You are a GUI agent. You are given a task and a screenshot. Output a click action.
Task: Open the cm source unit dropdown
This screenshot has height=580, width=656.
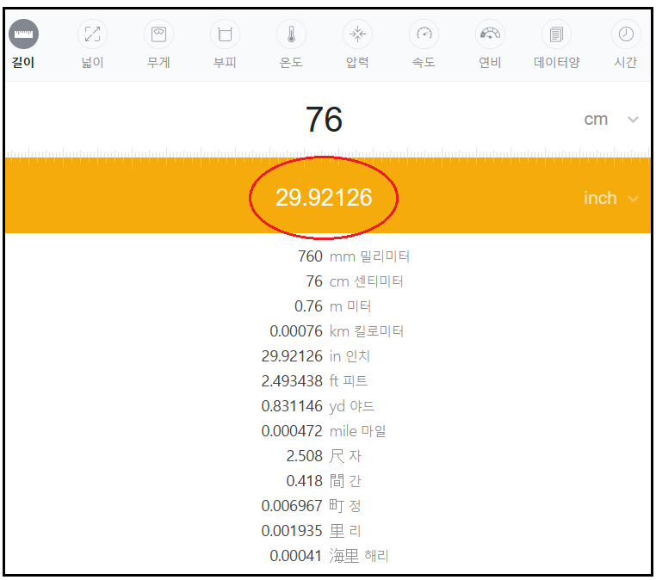(x=611, y=120)
